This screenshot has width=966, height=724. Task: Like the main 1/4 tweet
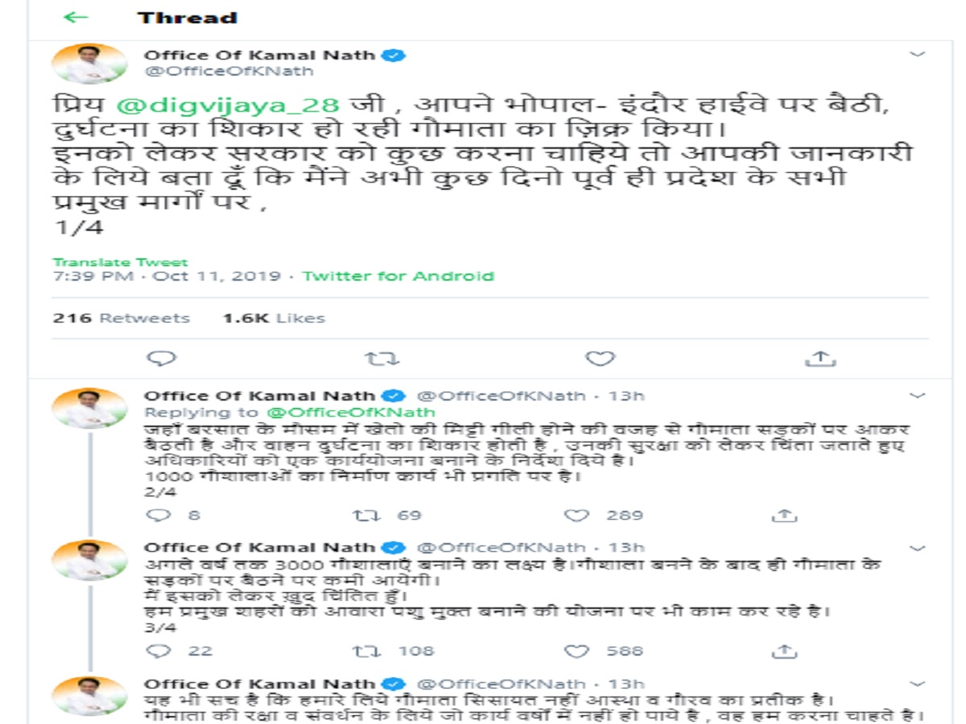[x=600, y=359]
